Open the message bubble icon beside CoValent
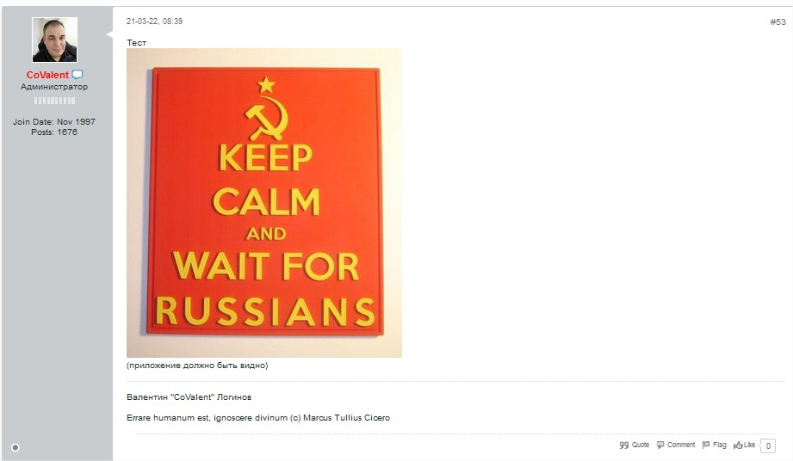Viewport: 793px width, 461px height. click(77, 75)
